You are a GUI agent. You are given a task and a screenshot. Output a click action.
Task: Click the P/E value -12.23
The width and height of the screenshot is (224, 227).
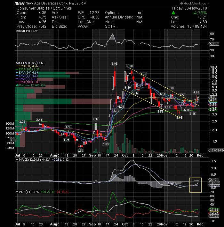(94, 13)
